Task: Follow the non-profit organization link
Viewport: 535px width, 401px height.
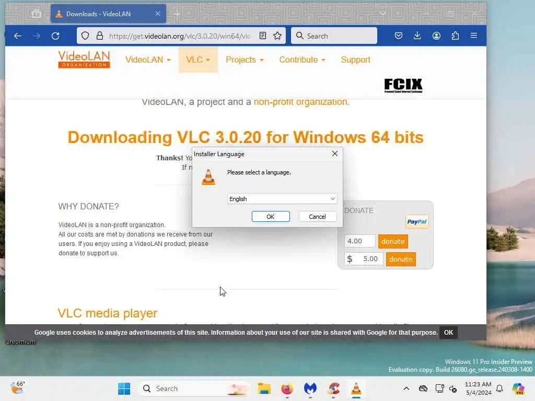Action: tap(301, 102)
